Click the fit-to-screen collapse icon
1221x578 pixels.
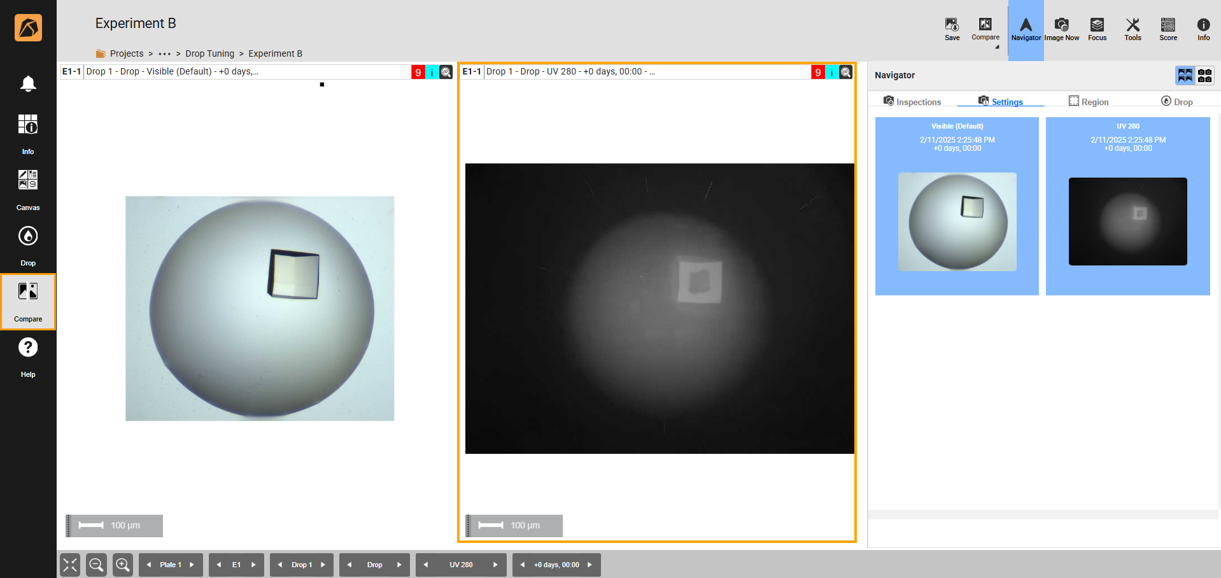[x=70, y=565]
